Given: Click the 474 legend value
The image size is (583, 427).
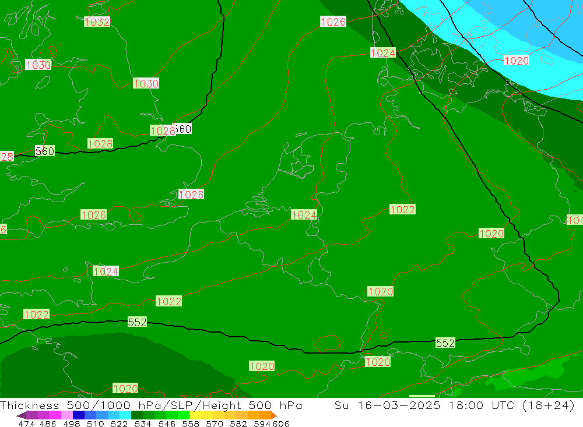Looking at the screenshot, I should 26,424.
